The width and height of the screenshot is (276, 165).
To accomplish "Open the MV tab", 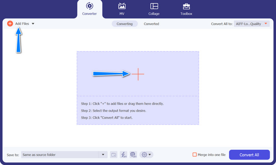I will pyautogui.click(x=122, y=9).
